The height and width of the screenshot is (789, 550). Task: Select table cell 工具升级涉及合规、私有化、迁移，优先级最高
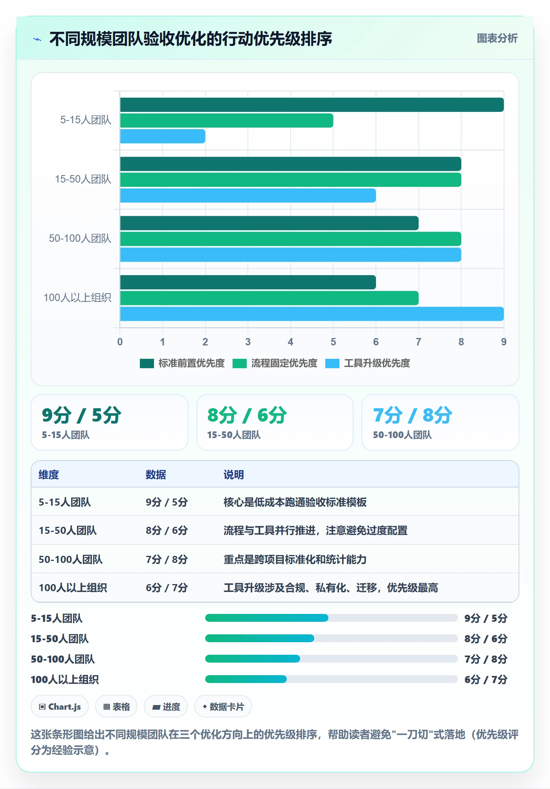[331, 588]
